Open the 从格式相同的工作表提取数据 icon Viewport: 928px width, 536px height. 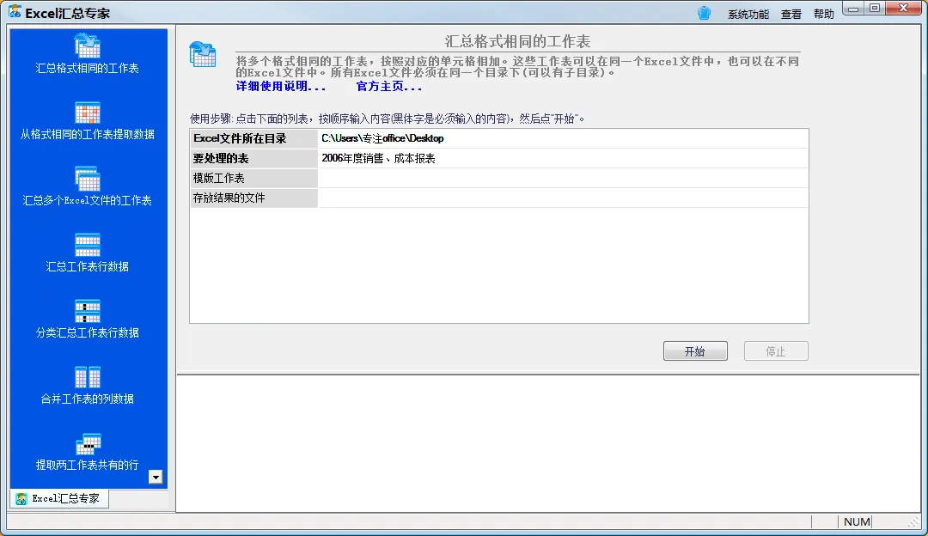coord(87,113)
